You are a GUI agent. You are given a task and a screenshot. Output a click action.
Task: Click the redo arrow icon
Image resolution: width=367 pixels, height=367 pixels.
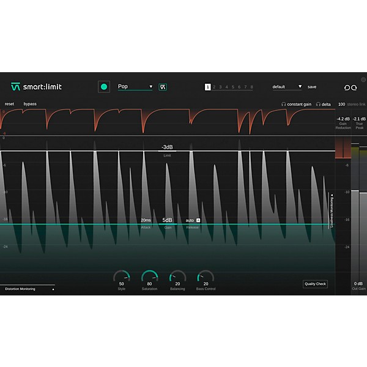(x=354, y=87)
